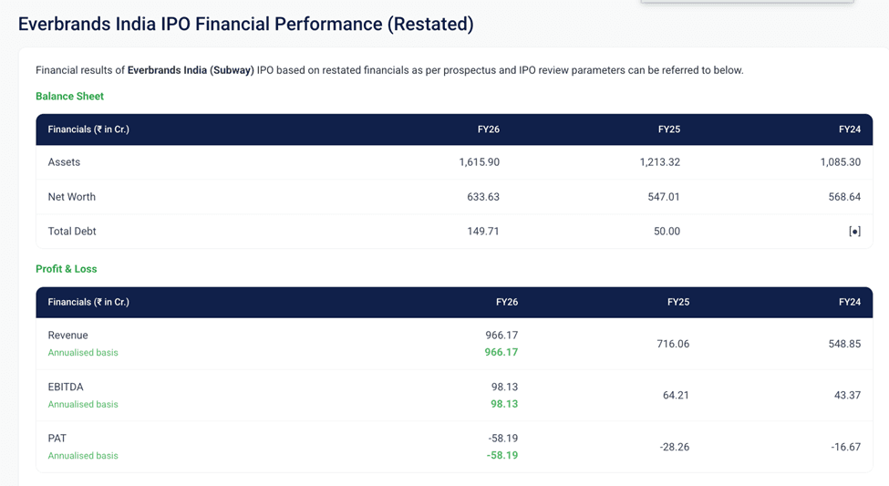Select EBITDA FY25 value 64.21

(x=676, y=395)
